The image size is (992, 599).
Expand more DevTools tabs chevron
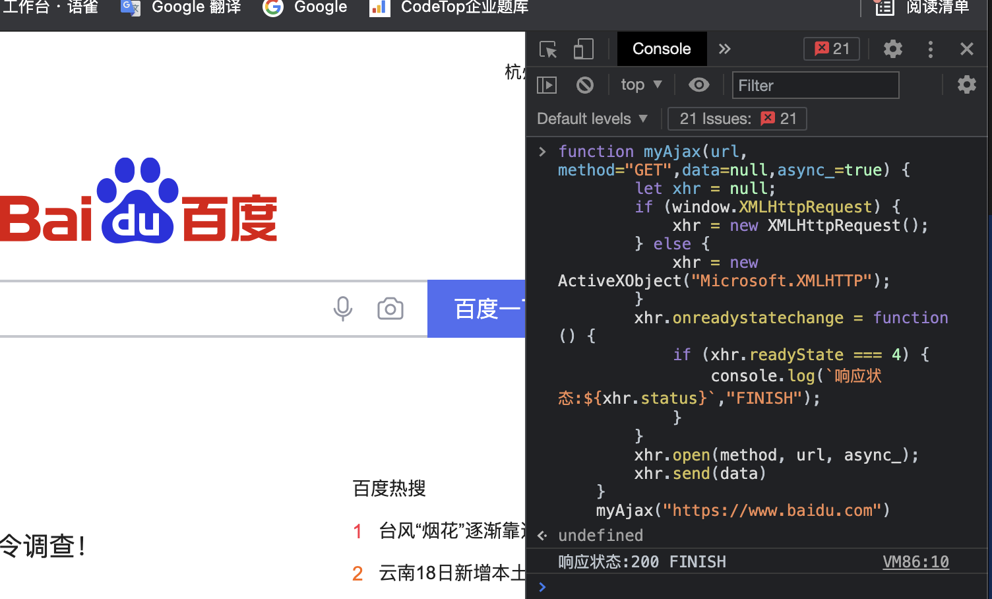(725, 49)
